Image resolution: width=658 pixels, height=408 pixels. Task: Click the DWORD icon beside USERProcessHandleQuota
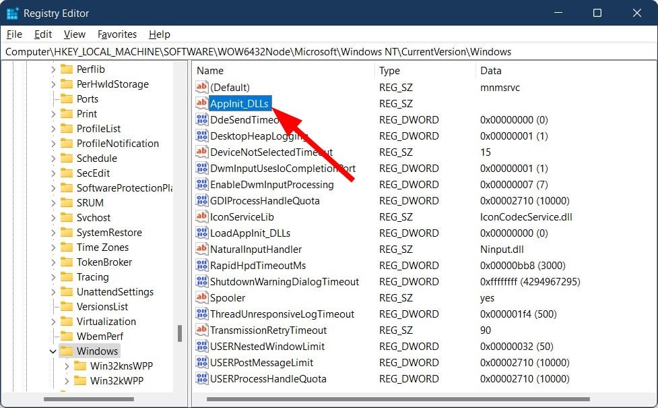click(202, 378)
